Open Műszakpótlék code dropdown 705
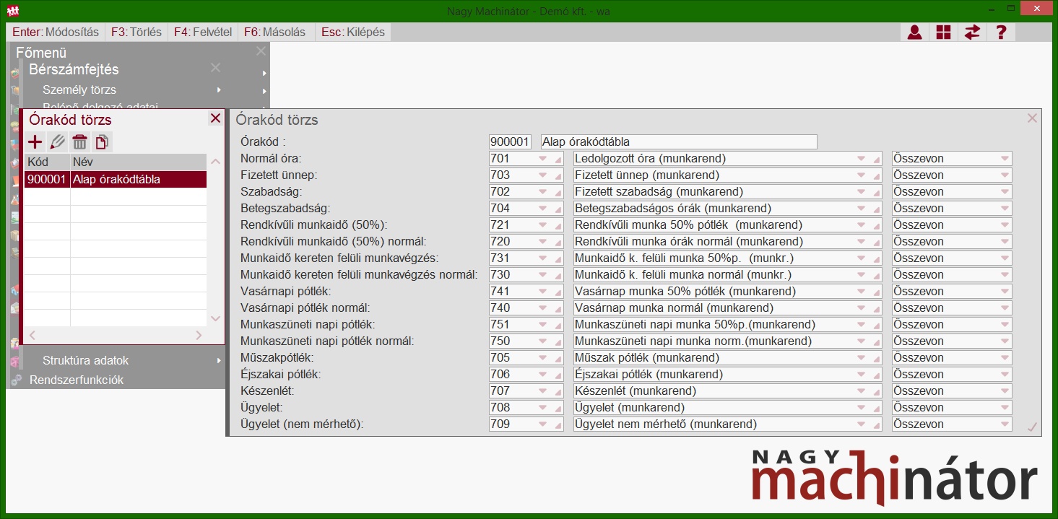The height and width of the screenshot is (519, 1058). coord(542,357)
